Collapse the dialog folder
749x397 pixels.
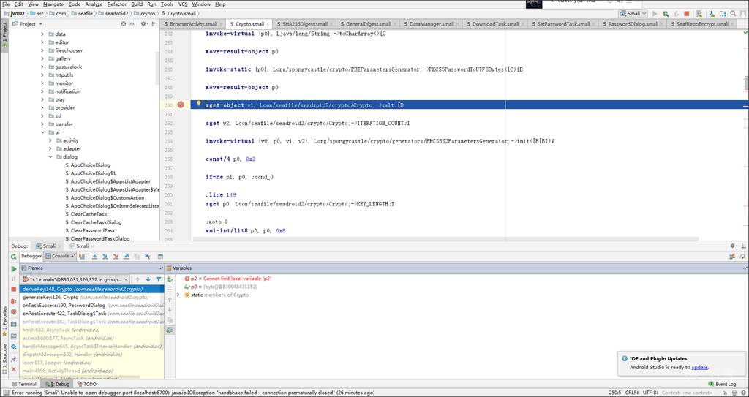point(50,156)
